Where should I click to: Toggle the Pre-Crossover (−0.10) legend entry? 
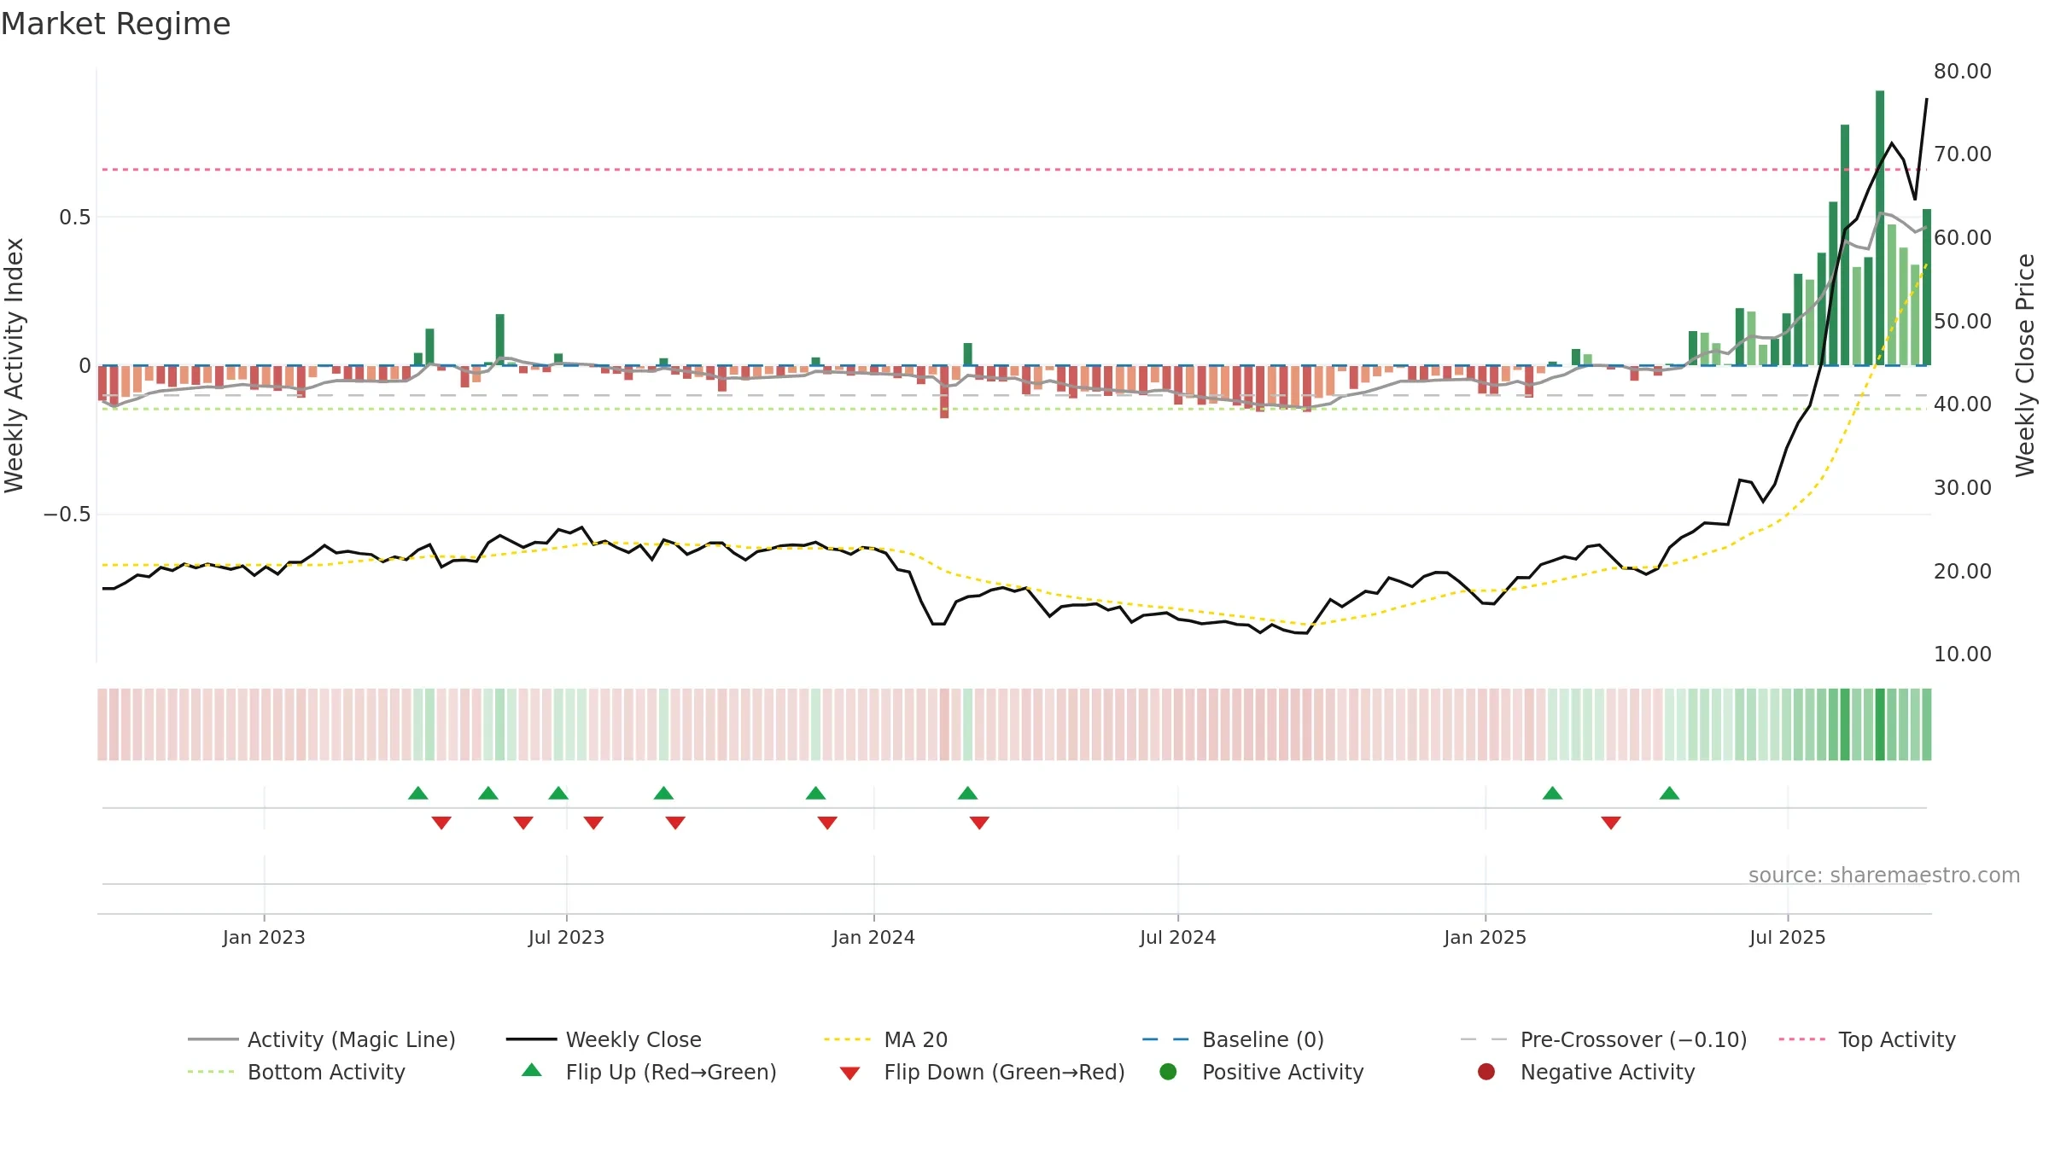tap(1603, 1039)
